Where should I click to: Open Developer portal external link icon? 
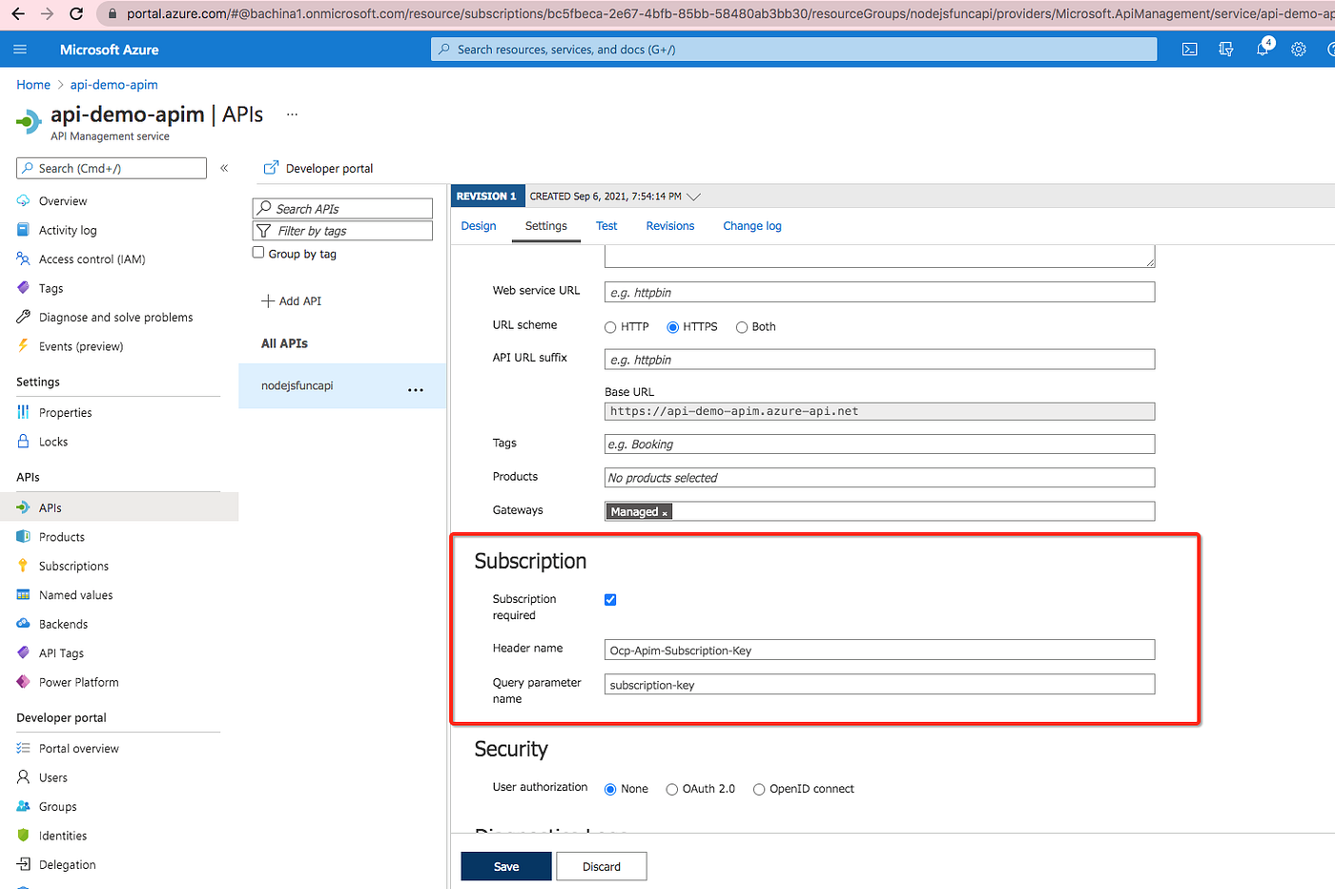pos(271,168)
